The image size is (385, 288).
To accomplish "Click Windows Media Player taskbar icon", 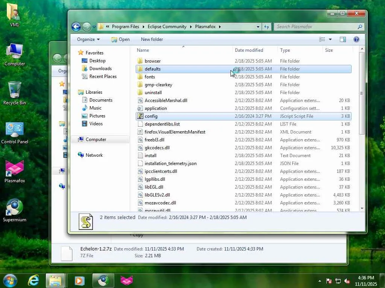I will 79,280.
